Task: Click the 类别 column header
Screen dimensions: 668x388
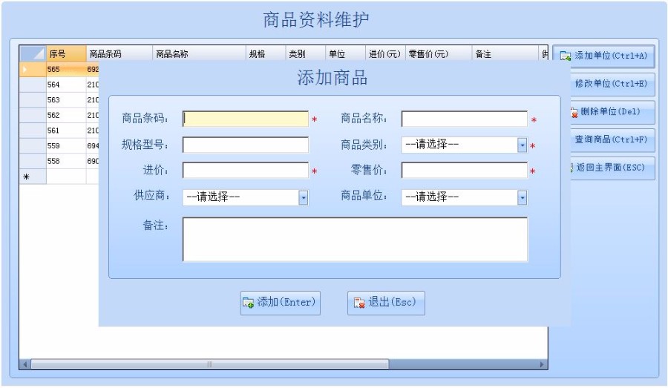Action: click(x=306, y=54)
